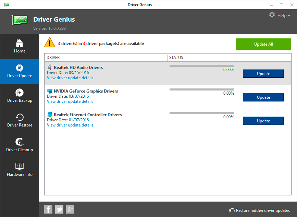Click the title bar application icon
Viewport: 297px width, 217px height.
[x=7, y=4]
